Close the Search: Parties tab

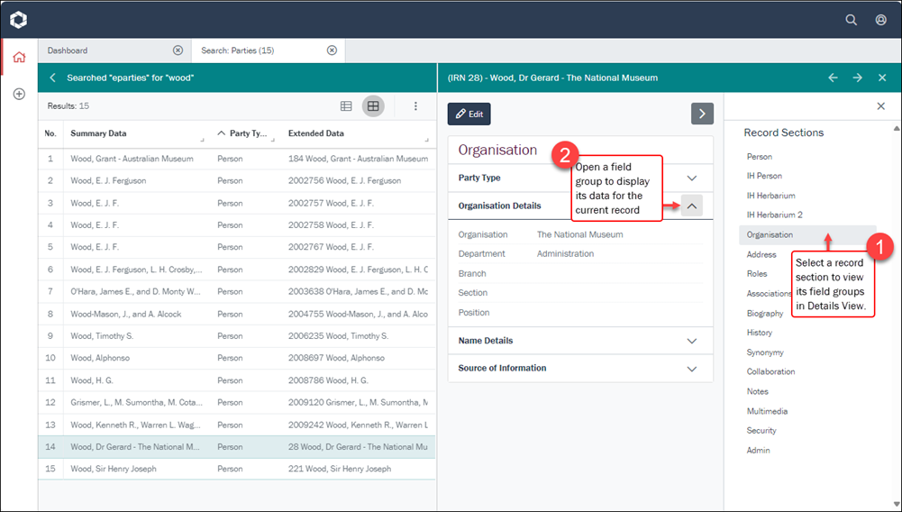point(332,50)
